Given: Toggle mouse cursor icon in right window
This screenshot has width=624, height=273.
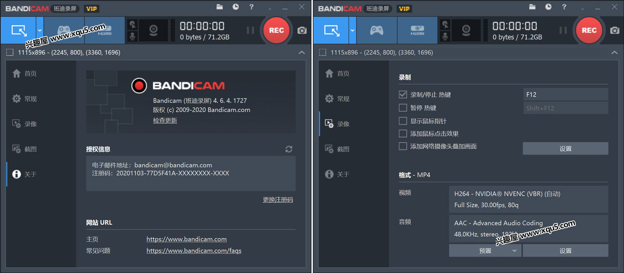Looking at the screenshot, I should (445, 25).
